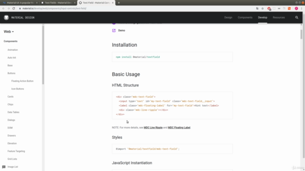The width and height of the screenshot is (305, 171).
Task: Click the Styles subheading
Action: coord(117,137)
